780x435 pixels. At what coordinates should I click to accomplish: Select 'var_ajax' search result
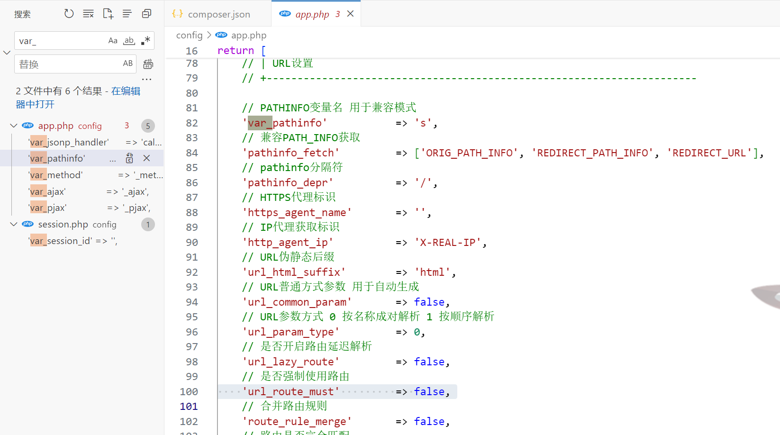pos(82,191)
